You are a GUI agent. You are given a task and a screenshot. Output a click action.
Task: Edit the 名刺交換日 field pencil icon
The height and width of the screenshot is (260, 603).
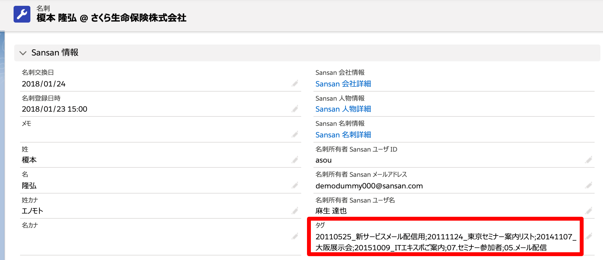tap(295, 84)
